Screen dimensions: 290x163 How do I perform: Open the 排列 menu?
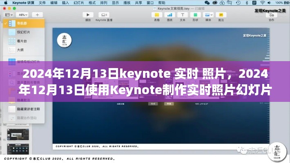104,3
